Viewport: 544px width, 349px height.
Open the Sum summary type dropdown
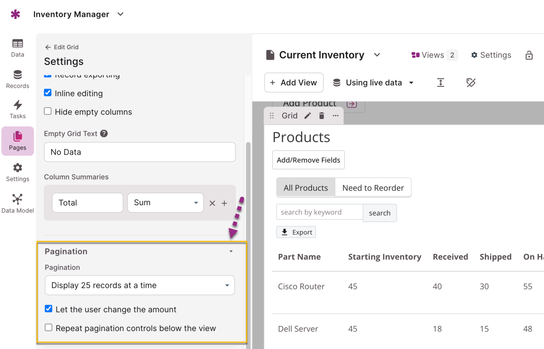click(165, 203)
